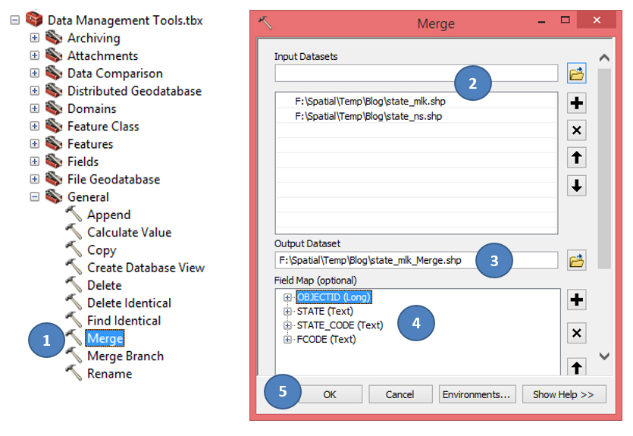This screenshot has width=633, height=436.
Task: Open the Merge tool in toolbox
Action: pyautogui.click(x=105, y=338)
